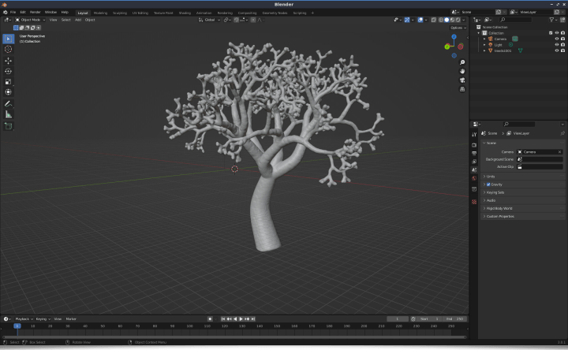Click the pan view hand icon
The width and height of the screenshot is (568, 350).
pyautogui.click(x=462, y=71)
